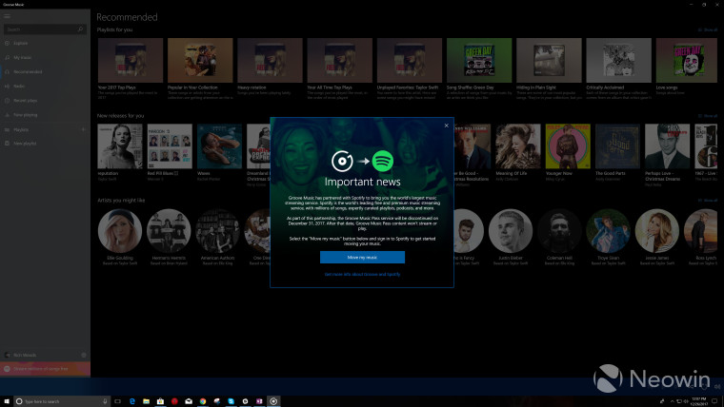Open Your All Time Top Plays playlist

pyautogui.click(x=339, y=60)
